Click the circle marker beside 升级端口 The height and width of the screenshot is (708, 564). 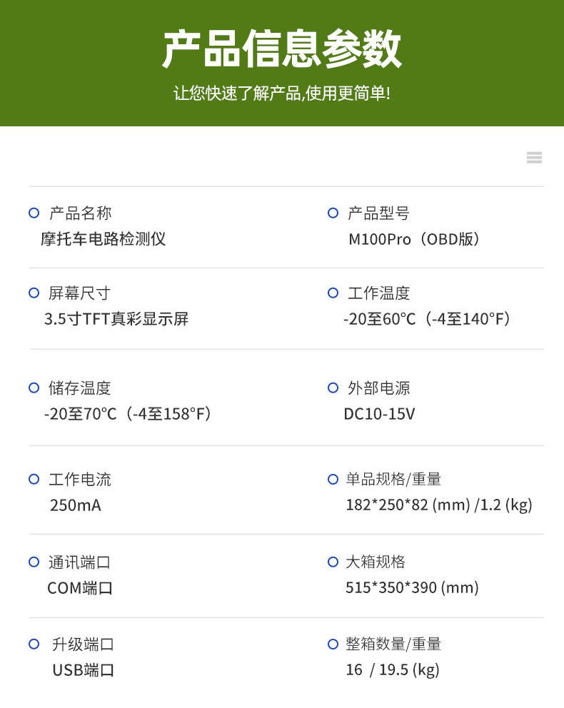[x=34, y=644]
